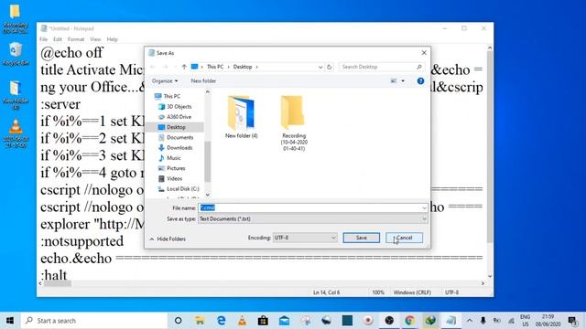Expand the File name history dropdown arrow
The height and width of the screenshot is (329, 586).
click(x=424, y=208)
